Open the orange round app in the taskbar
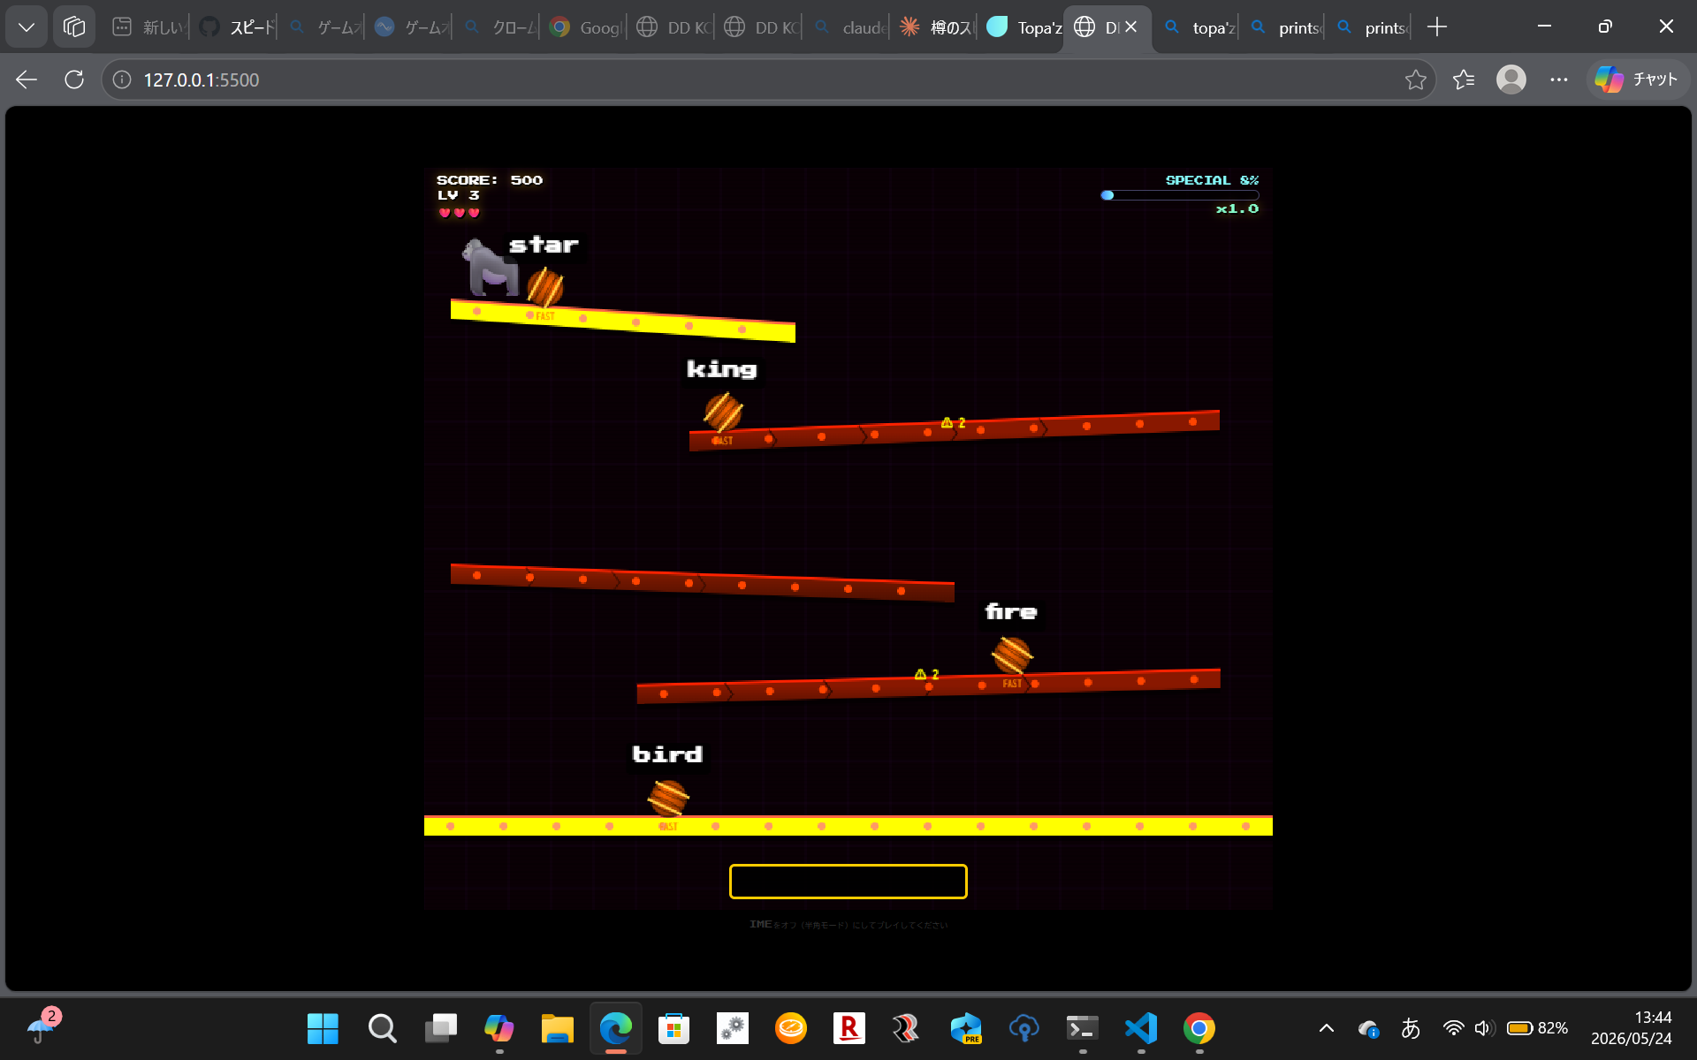1697x1060 pixels. [790, 1028]
